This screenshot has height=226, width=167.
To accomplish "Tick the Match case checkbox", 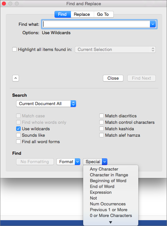I will coord(18,116).
